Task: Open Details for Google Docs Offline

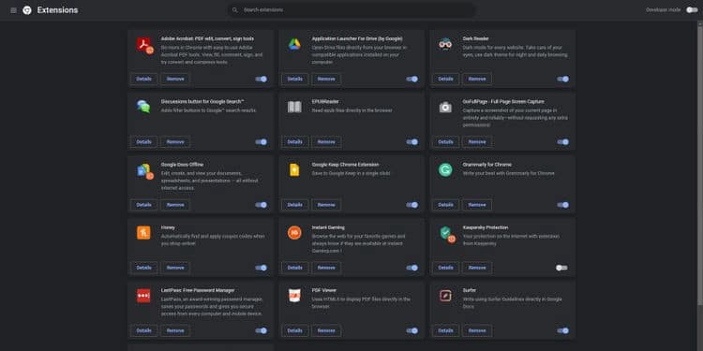Action: (x=144, y=205)
